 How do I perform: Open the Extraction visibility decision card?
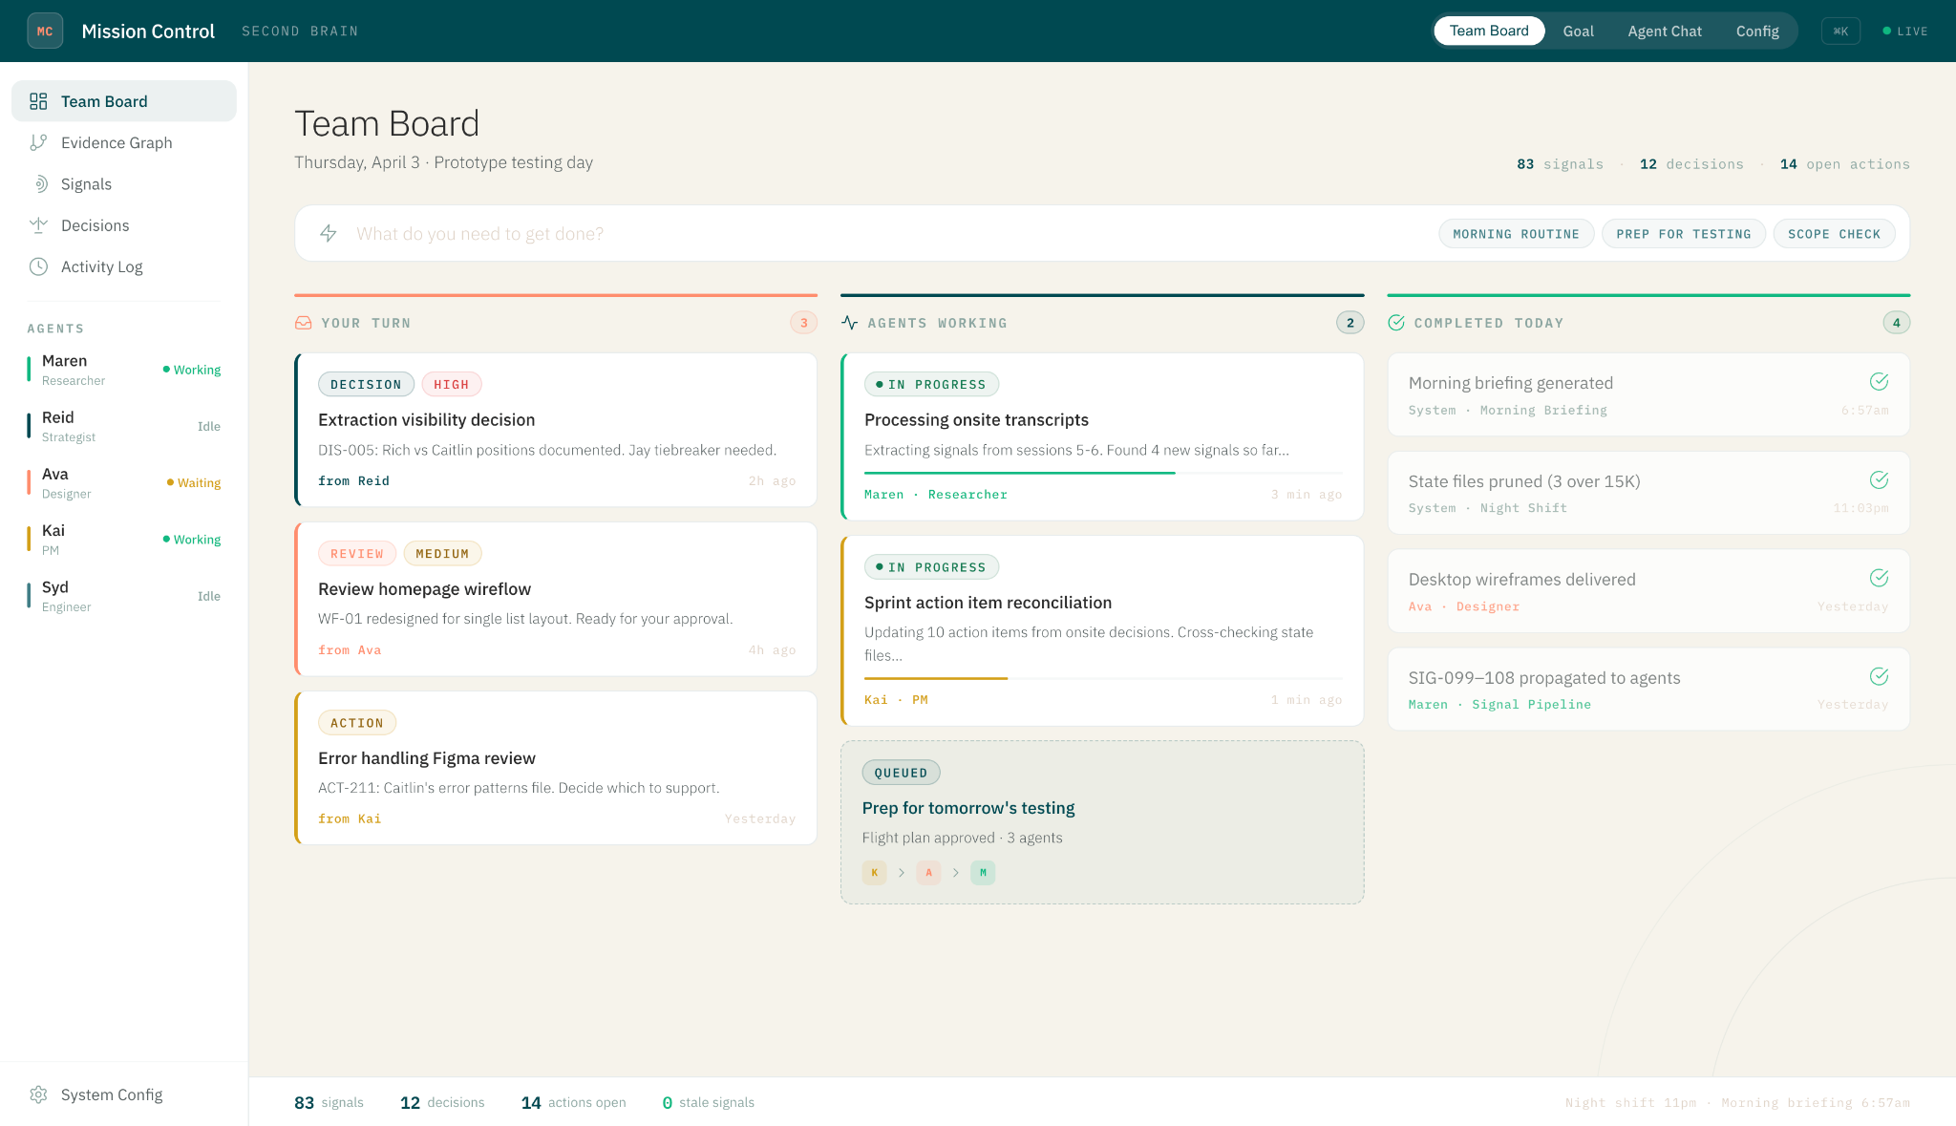pyautogui.click(x=556, y=430)
